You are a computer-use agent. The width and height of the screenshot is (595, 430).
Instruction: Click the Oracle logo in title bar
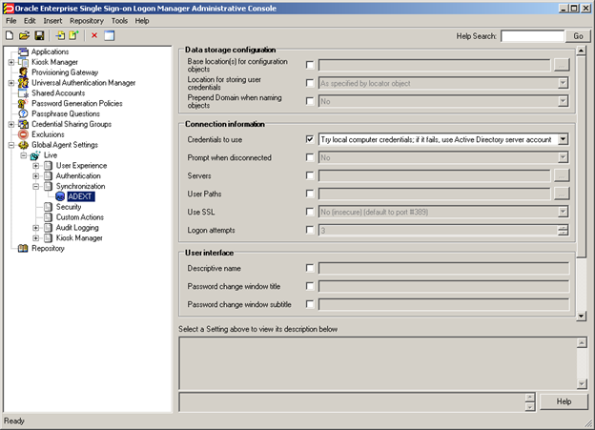coord(8,8)
